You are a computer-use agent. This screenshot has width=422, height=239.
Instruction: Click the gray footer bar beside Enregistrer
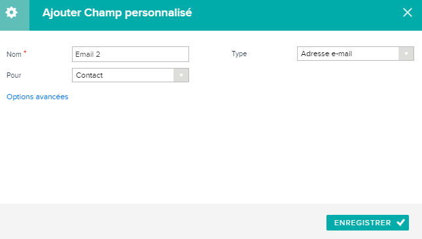point(162,221)
